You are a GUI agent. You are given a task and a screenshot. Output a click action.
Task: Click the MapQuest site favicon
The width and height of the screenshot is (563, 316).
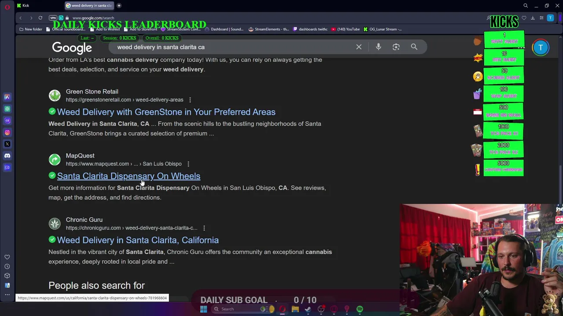click(55, 159)
